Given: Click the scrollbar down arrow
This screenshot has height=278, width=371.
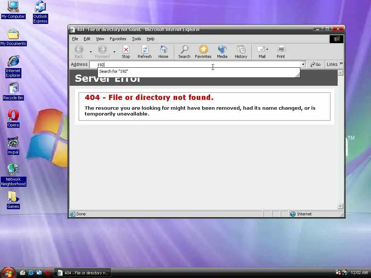Looking at the screenshot, I should coord(340,206).
